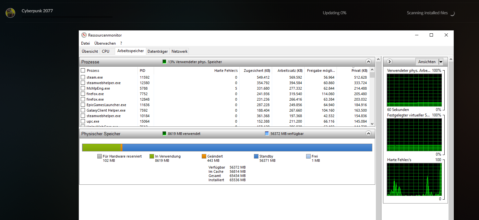This screenshot has width=479, height=220.
Task: Check the MsMpEng.exe process checkbox
Action: point(83,88)
